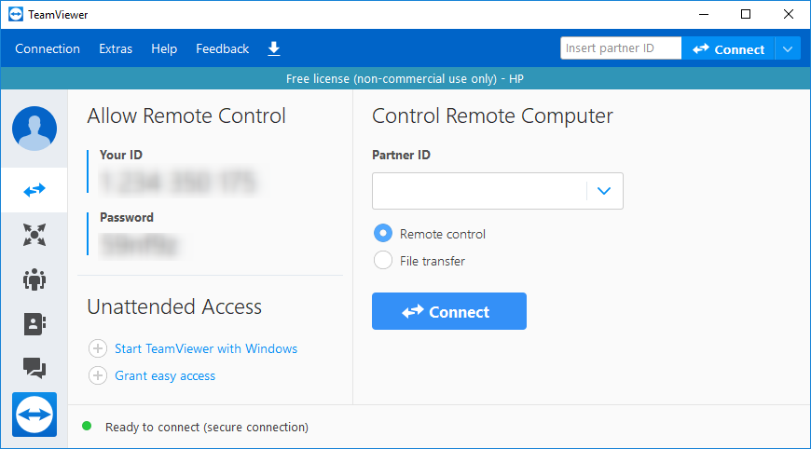This screenshot has width=811, height=449.
Task: Open the user profile avatar
Action: (34, 129)
